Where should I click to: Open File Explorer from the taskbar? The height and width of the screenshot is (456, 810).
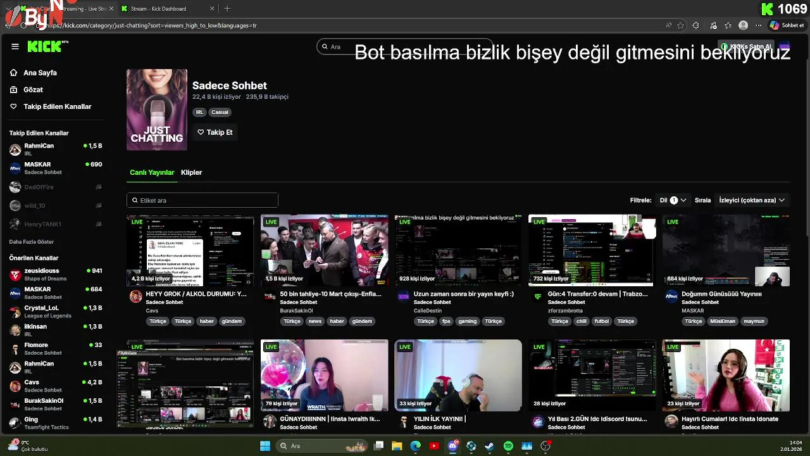pyautogui.click(x=397, y=446)
